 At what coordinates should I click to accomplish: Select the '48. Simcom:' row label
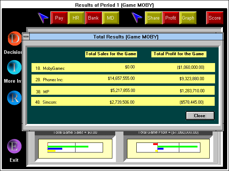pyautogui.click(x=46, y=102)
